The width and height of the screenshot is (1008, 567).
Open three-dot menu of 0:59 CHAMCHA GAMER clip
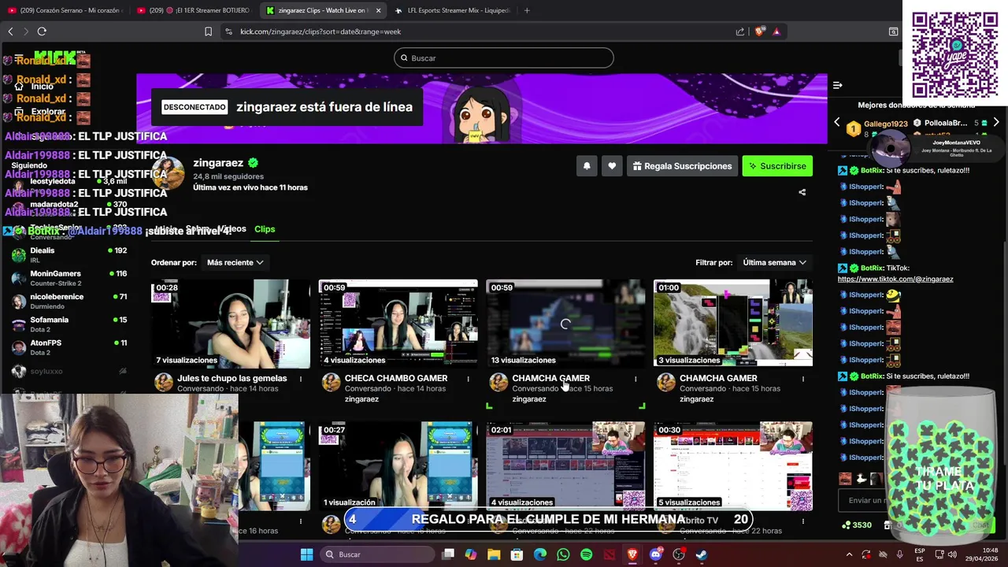tap(636, 379)
